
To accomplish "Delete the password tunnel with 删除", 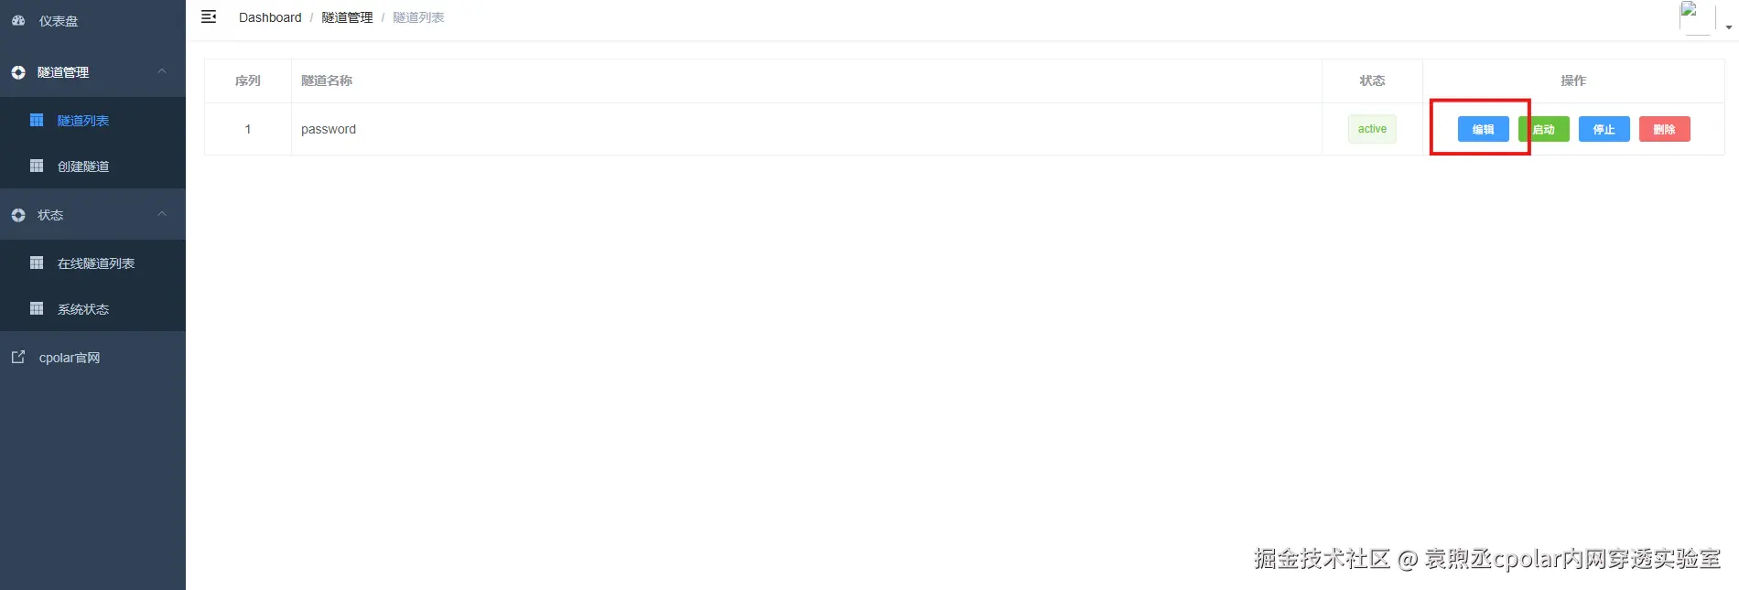I will tap(1664, 129).
